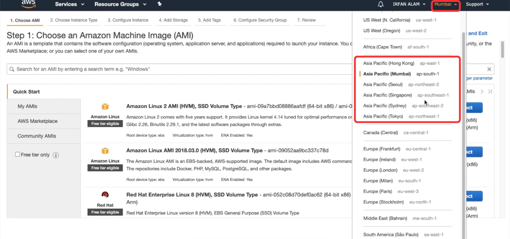Screen dimensions: 510x239
Task: Open the Services dropdown
Action: pyautogui.click(x=70, y=4)
